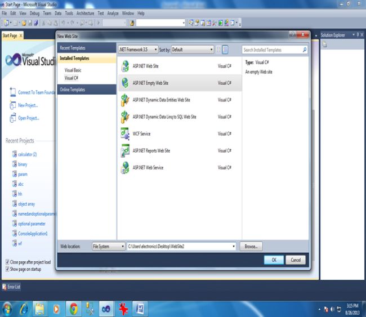The image size is (366, 317).
Task: Open recent project optional parameter
Action: click(x=32, y=224)
